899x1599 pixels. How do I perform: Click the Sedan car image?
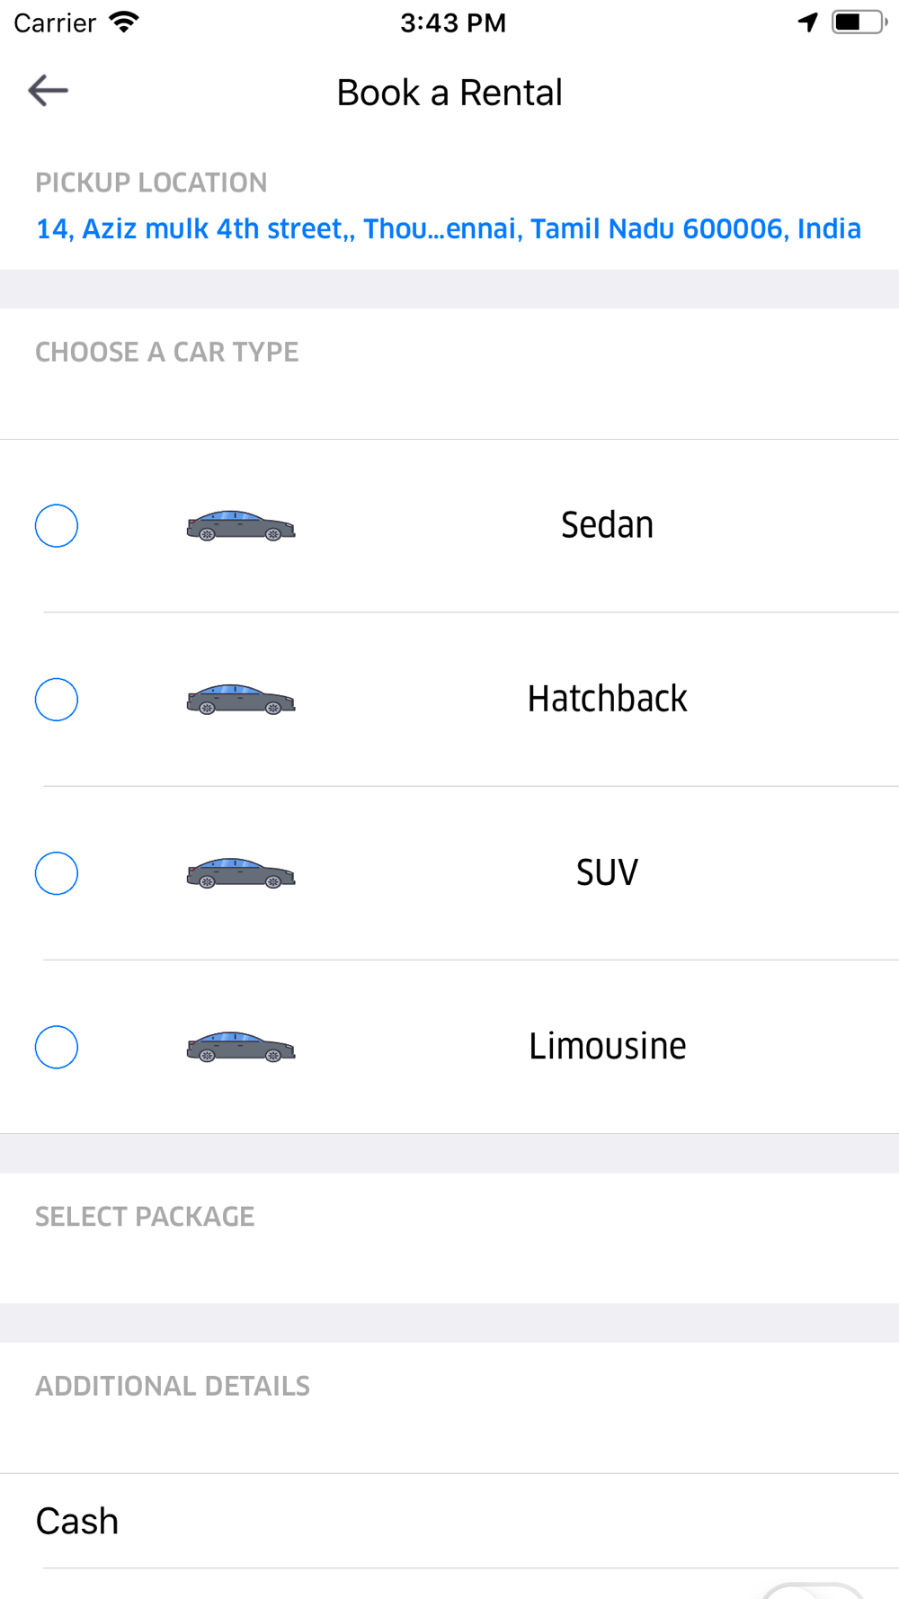coord(241,526)
